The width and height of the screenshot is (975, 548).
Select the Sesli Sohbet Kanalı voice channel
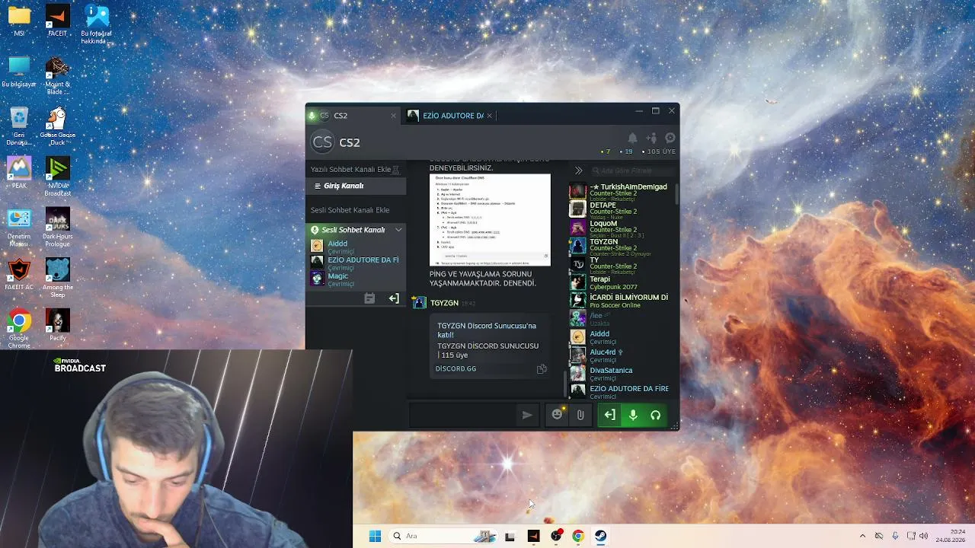(x=353, y=230)
